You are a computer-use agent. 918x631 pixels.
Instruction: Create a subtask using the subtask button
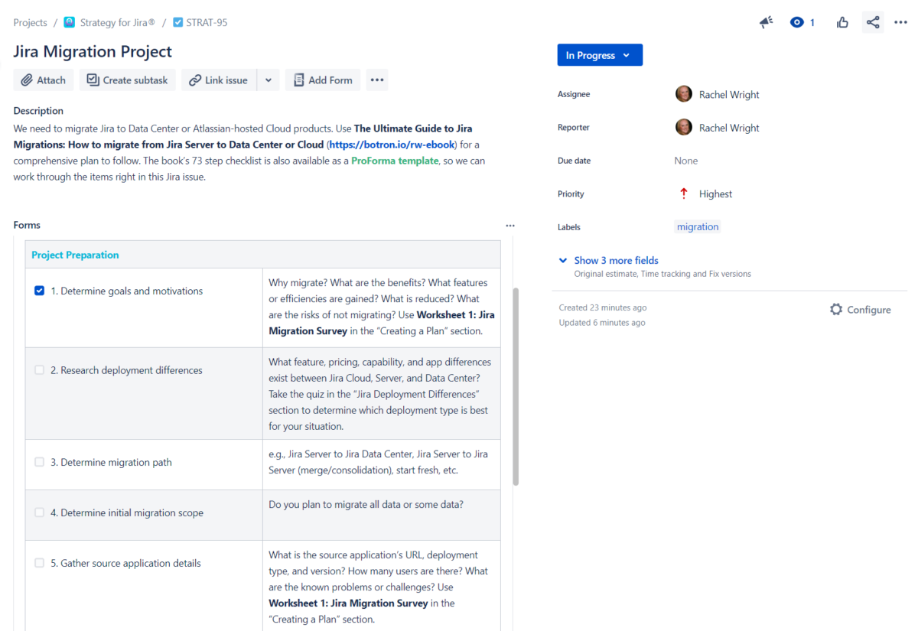pos(127,80)
